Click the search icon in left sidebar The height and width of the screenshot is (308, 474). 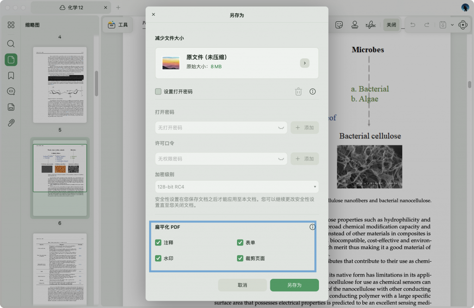pos(11,44)
